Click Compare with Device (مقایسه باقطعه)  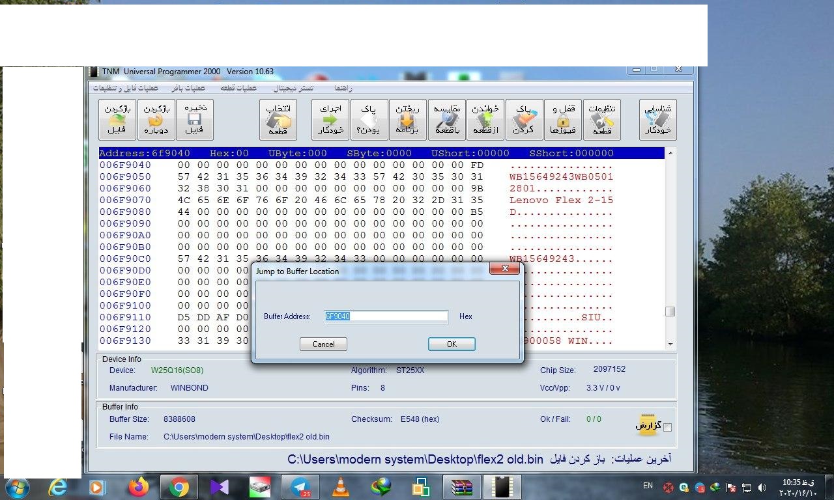(x=447, y=120)
